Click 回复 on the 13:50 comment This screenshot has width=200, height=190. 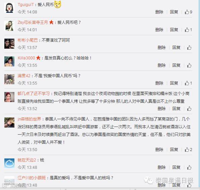point(174,149)
